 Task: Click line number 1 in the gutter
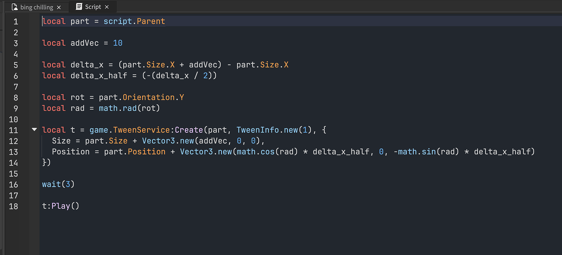click(15, 22)
